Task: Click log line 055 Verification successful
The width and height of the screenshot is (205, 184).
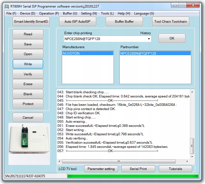Action: 105,143
